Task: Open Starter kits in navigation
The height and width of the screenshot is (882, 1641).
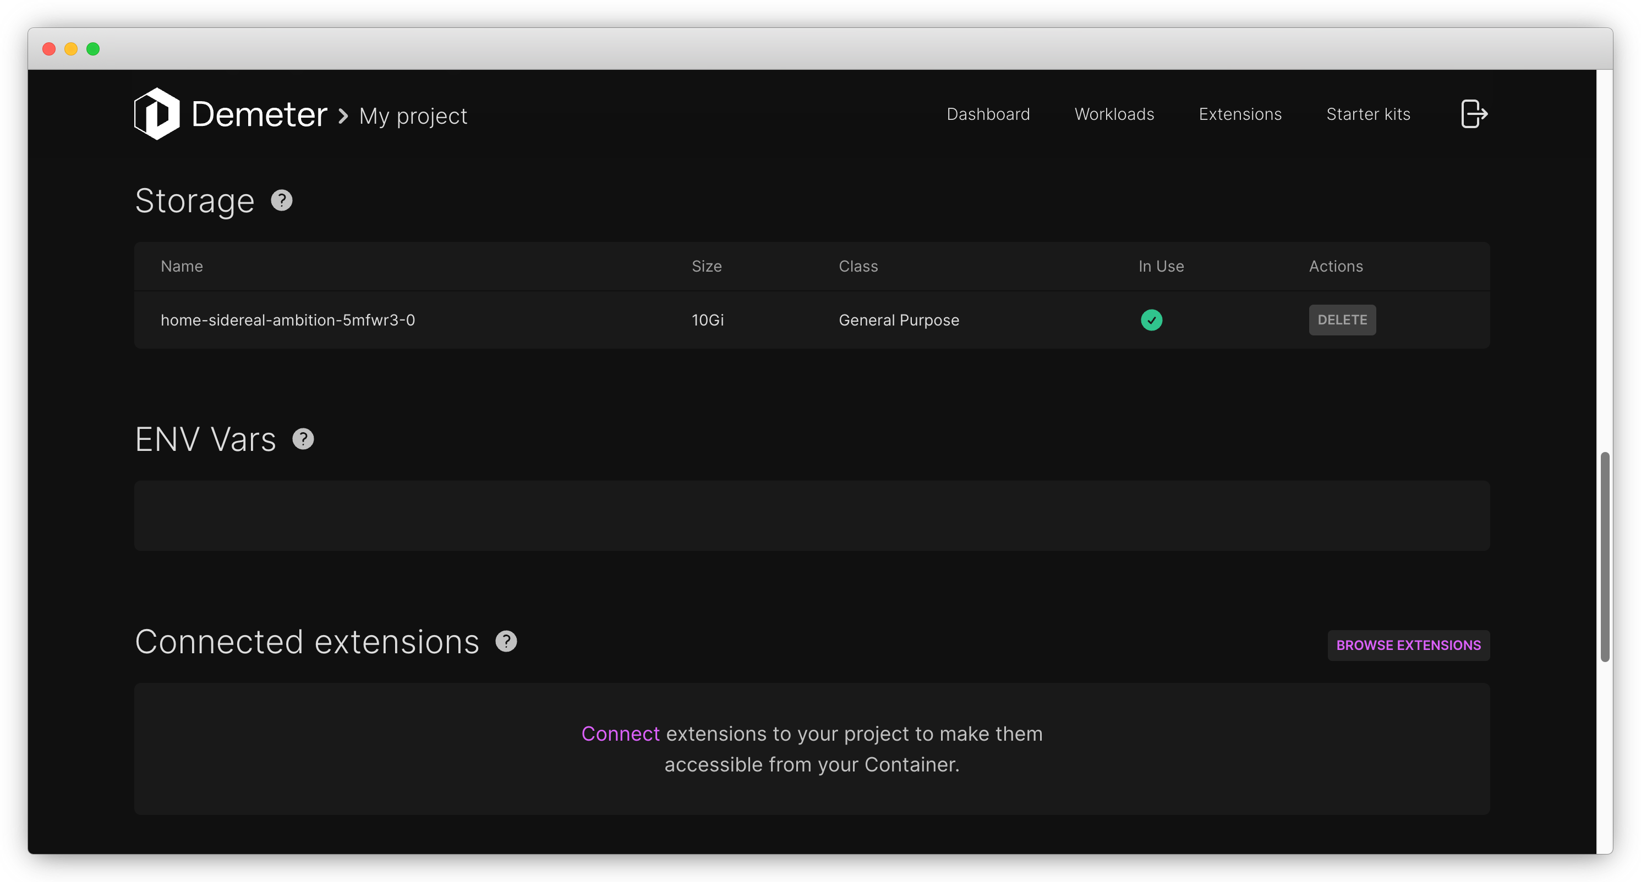Action: (1369, 114)
